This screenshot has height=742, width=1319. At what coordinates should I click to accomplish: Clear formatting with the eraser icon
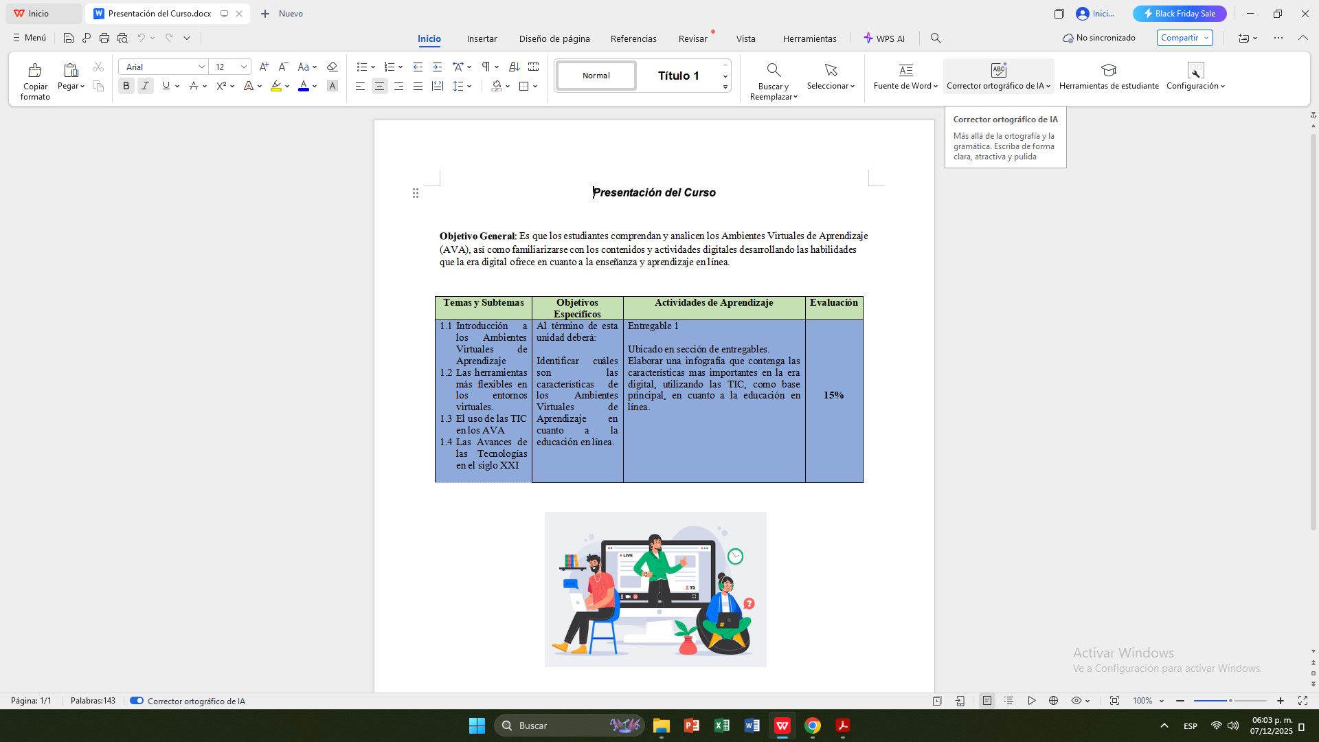coord(332,67)
